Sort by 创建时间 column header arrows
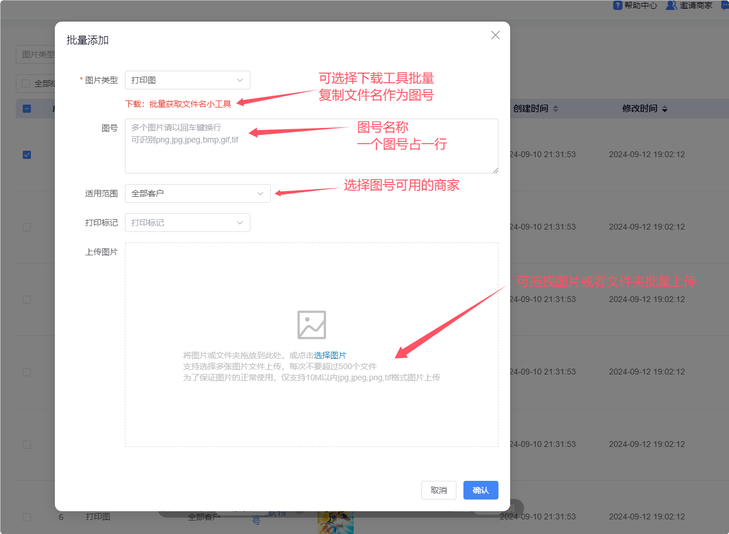The width and height of the screenshot is (729, 534). tap(556, 109)
